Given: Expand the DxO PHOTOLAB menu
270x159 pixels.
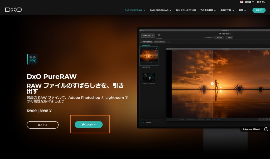Looking at the screenshot, I should (161, 10).
